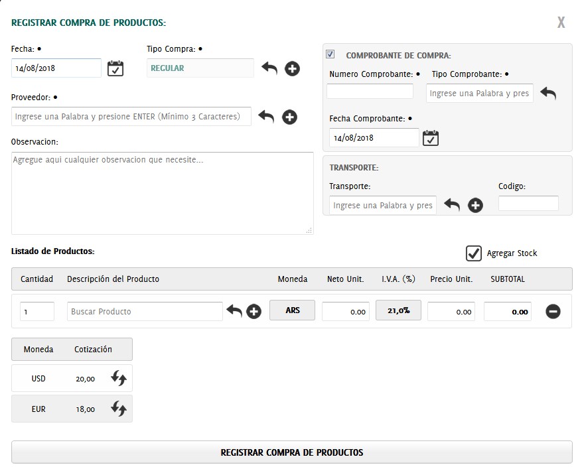This screenshot has height=467, width=582.
Task: Add a new Proveedor with plus icon
Action: [289, 117]
